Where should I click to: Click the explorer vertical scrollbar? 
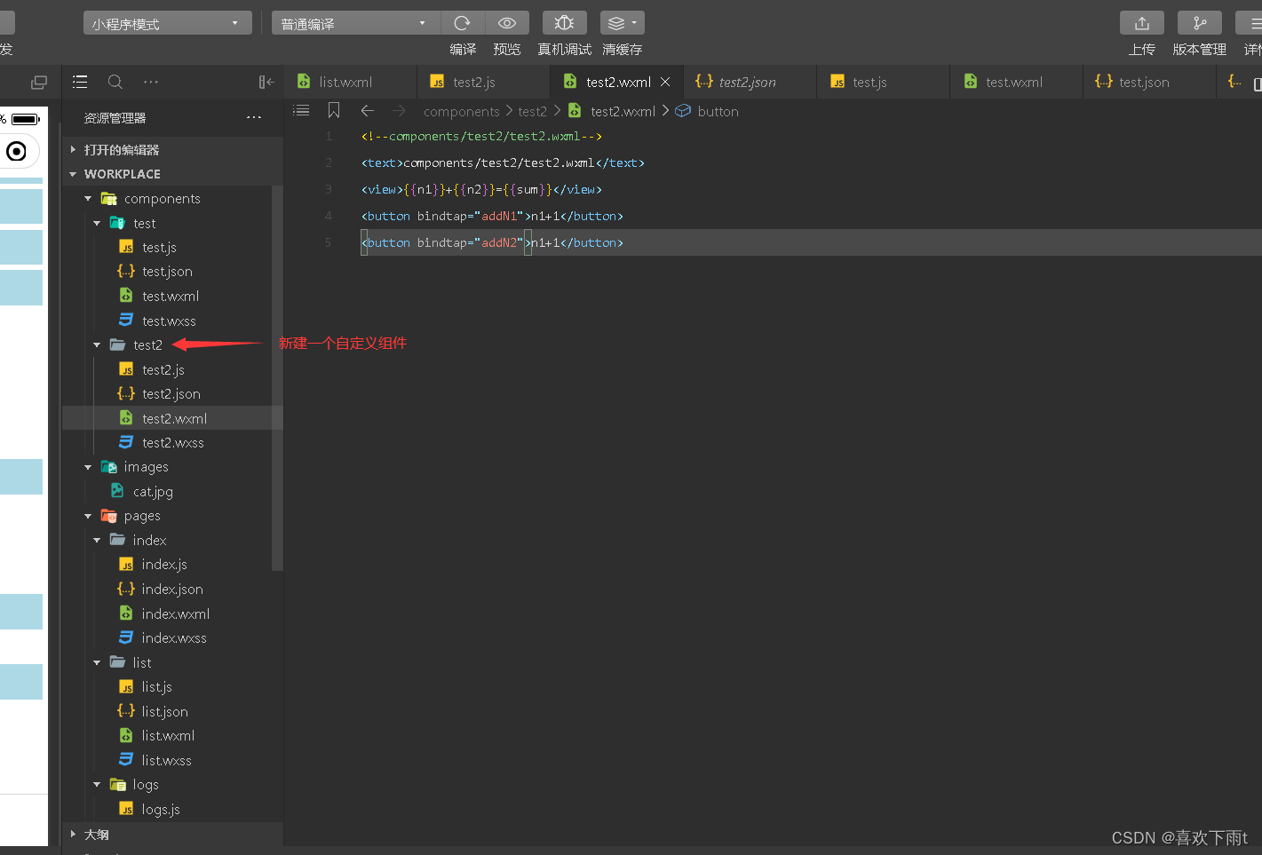point(277,377)
